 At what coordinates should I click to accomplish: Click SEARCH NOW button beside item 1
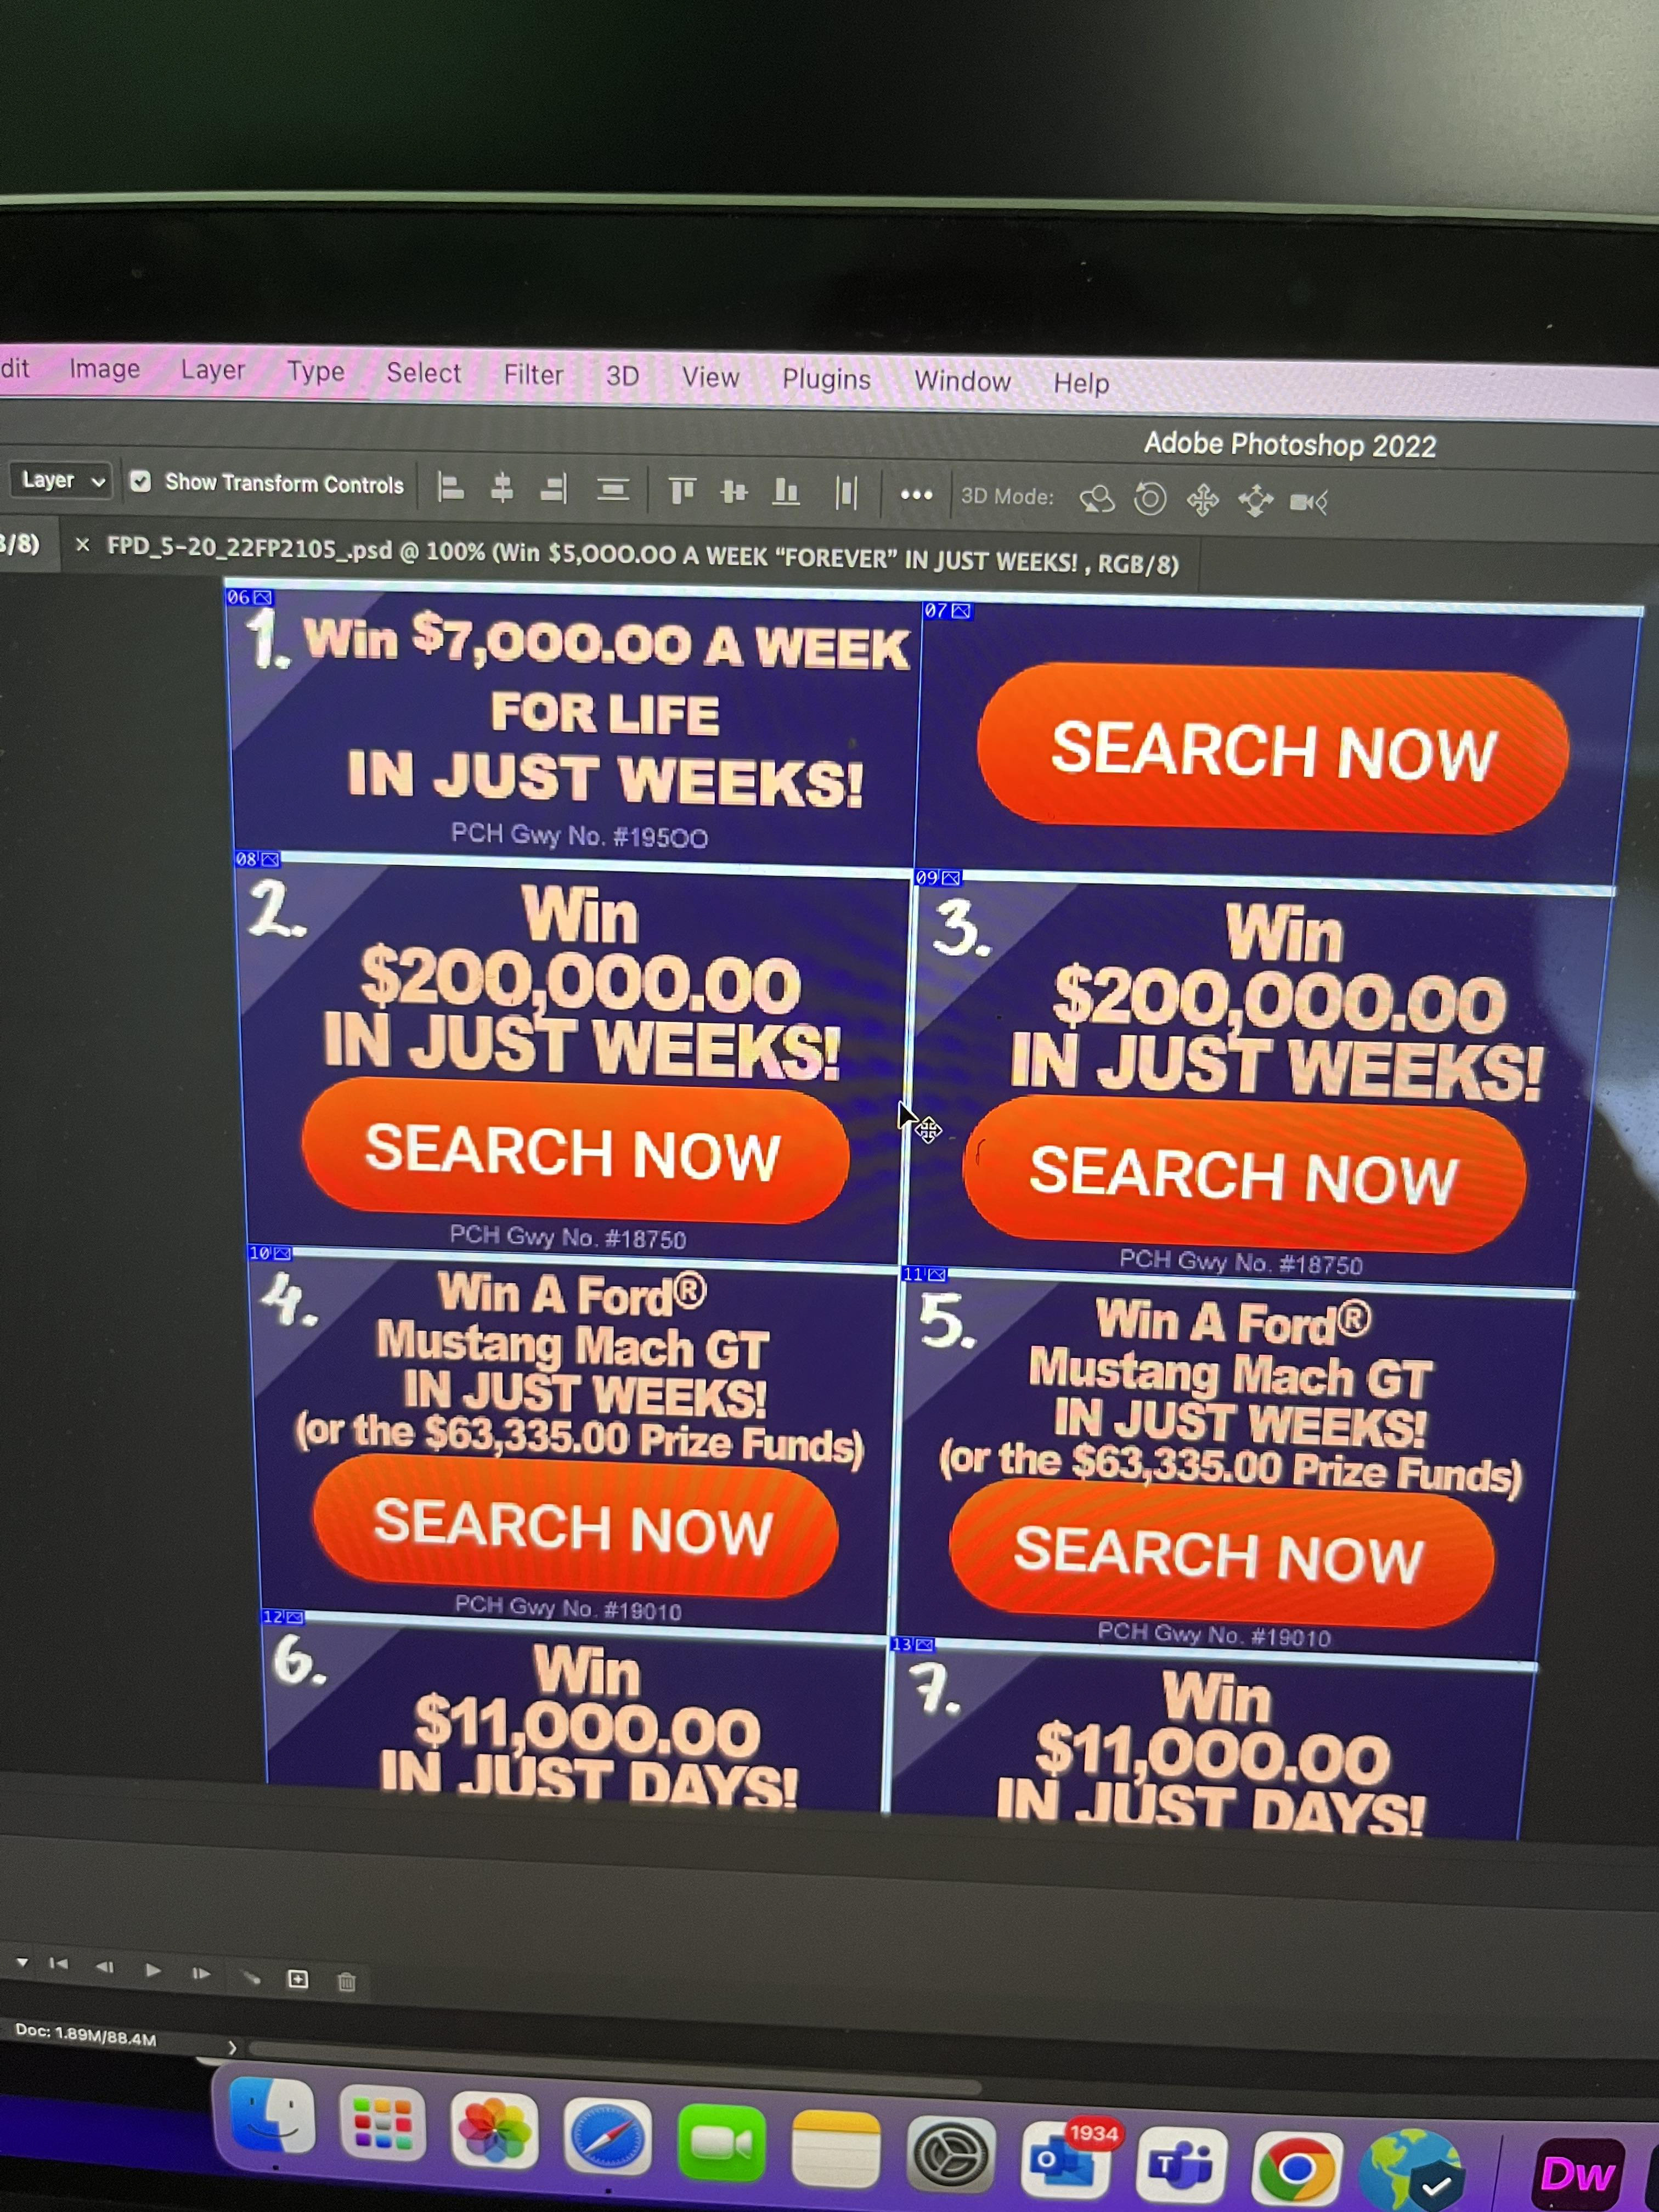[1272, 749]
